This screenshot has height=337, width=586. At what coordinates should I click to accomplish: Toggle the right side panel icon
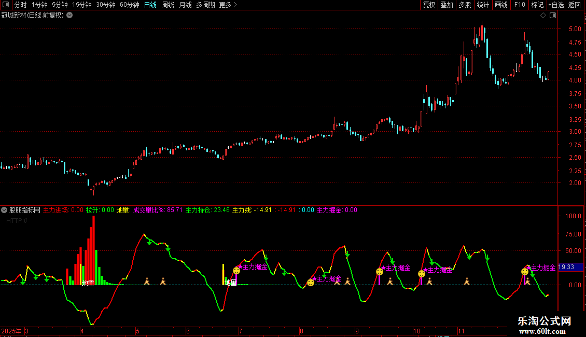click(x=553, y=16)
